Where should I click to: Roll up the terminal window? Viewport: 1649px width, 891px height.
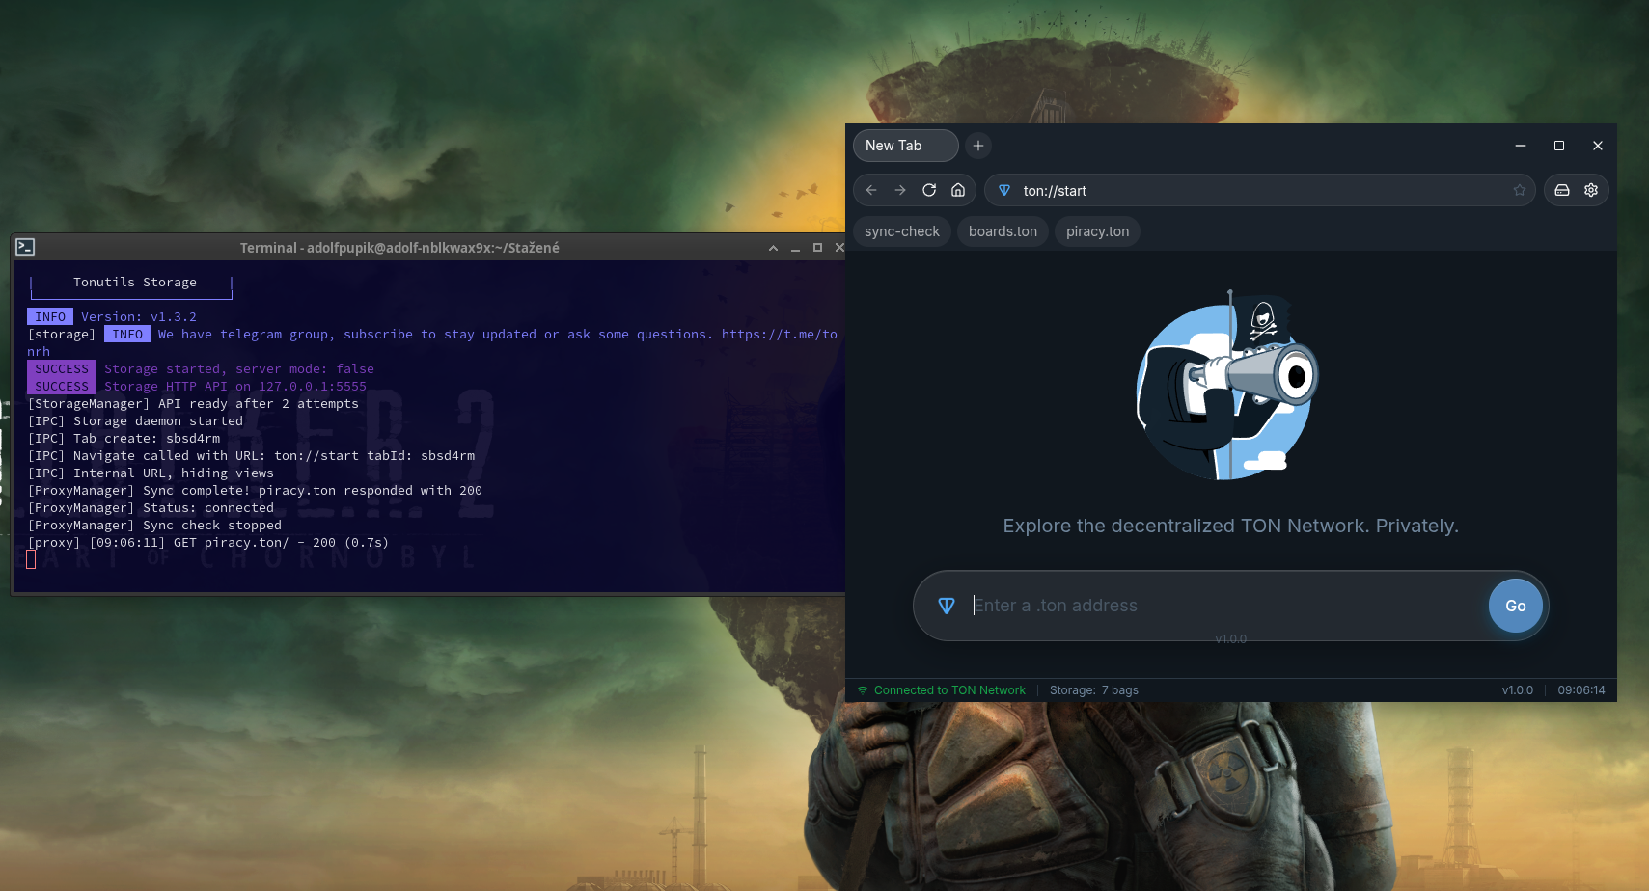click(x=773, y=248)
